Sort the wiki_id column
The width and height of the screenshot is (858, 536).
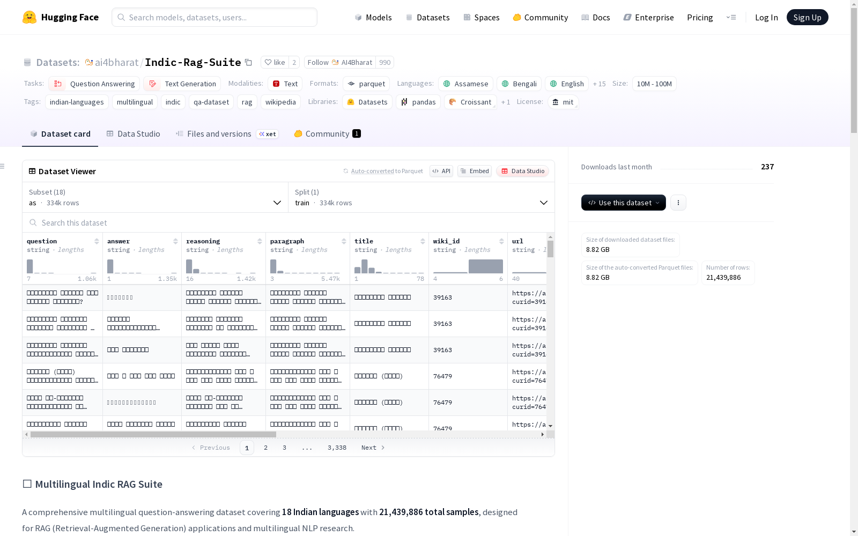click(x=501, y=241)
